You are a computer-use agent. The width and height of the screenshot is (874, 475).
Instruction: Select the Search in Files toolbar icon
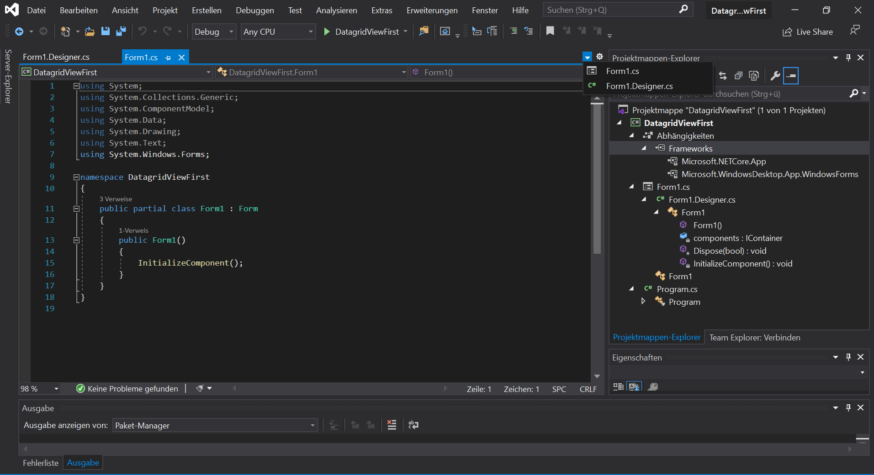point(424,31)
